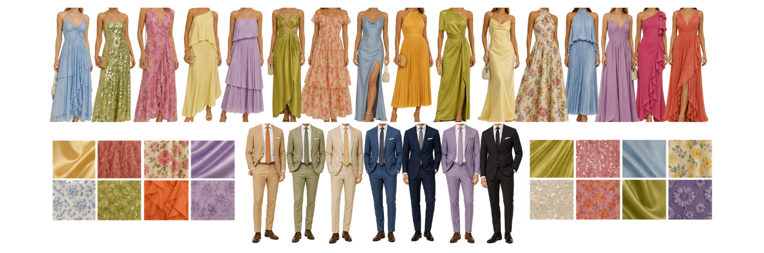
Task: Select the golden yellow satin swatch
Action: (x=74, y=159)
